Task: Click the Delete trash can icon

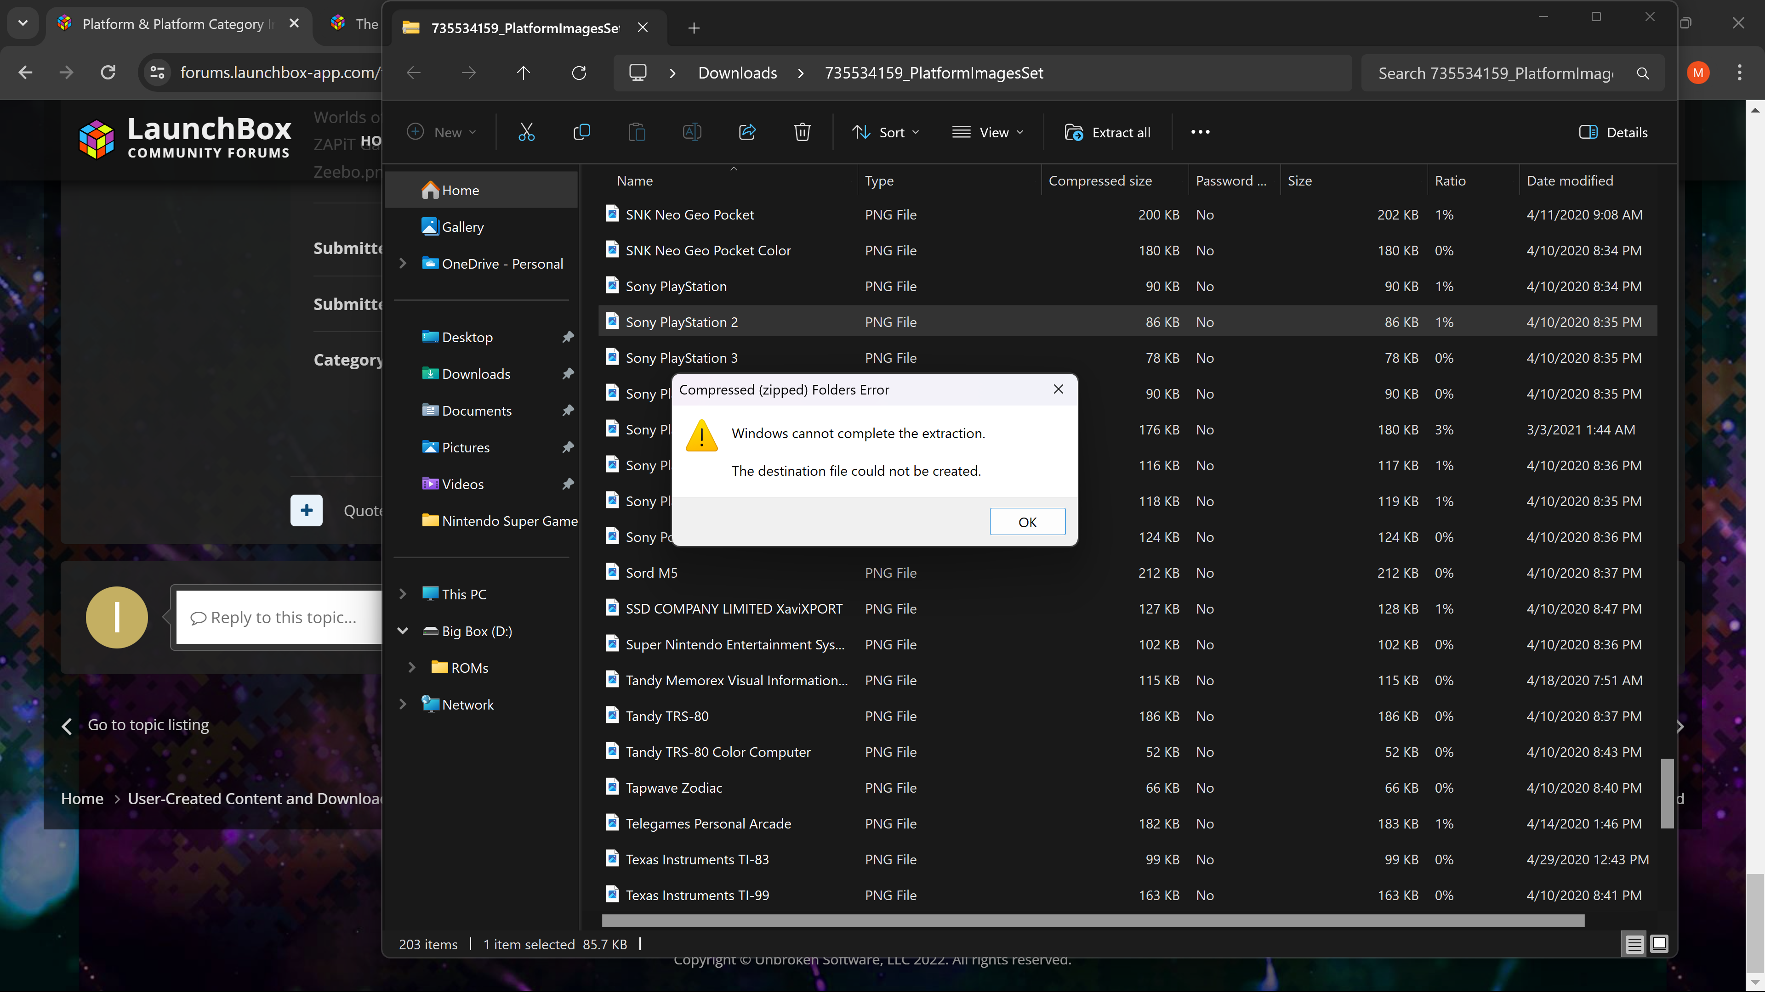Action: tap(803, 132)
